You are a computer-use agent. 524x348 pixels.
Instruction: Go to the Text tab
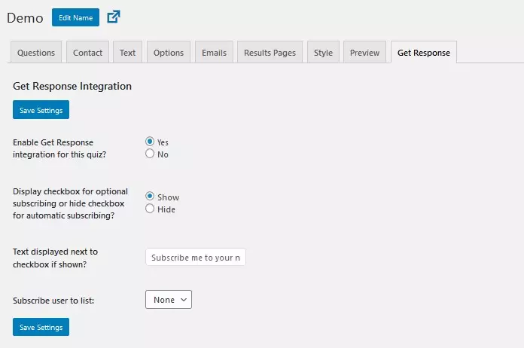point(128,53)
